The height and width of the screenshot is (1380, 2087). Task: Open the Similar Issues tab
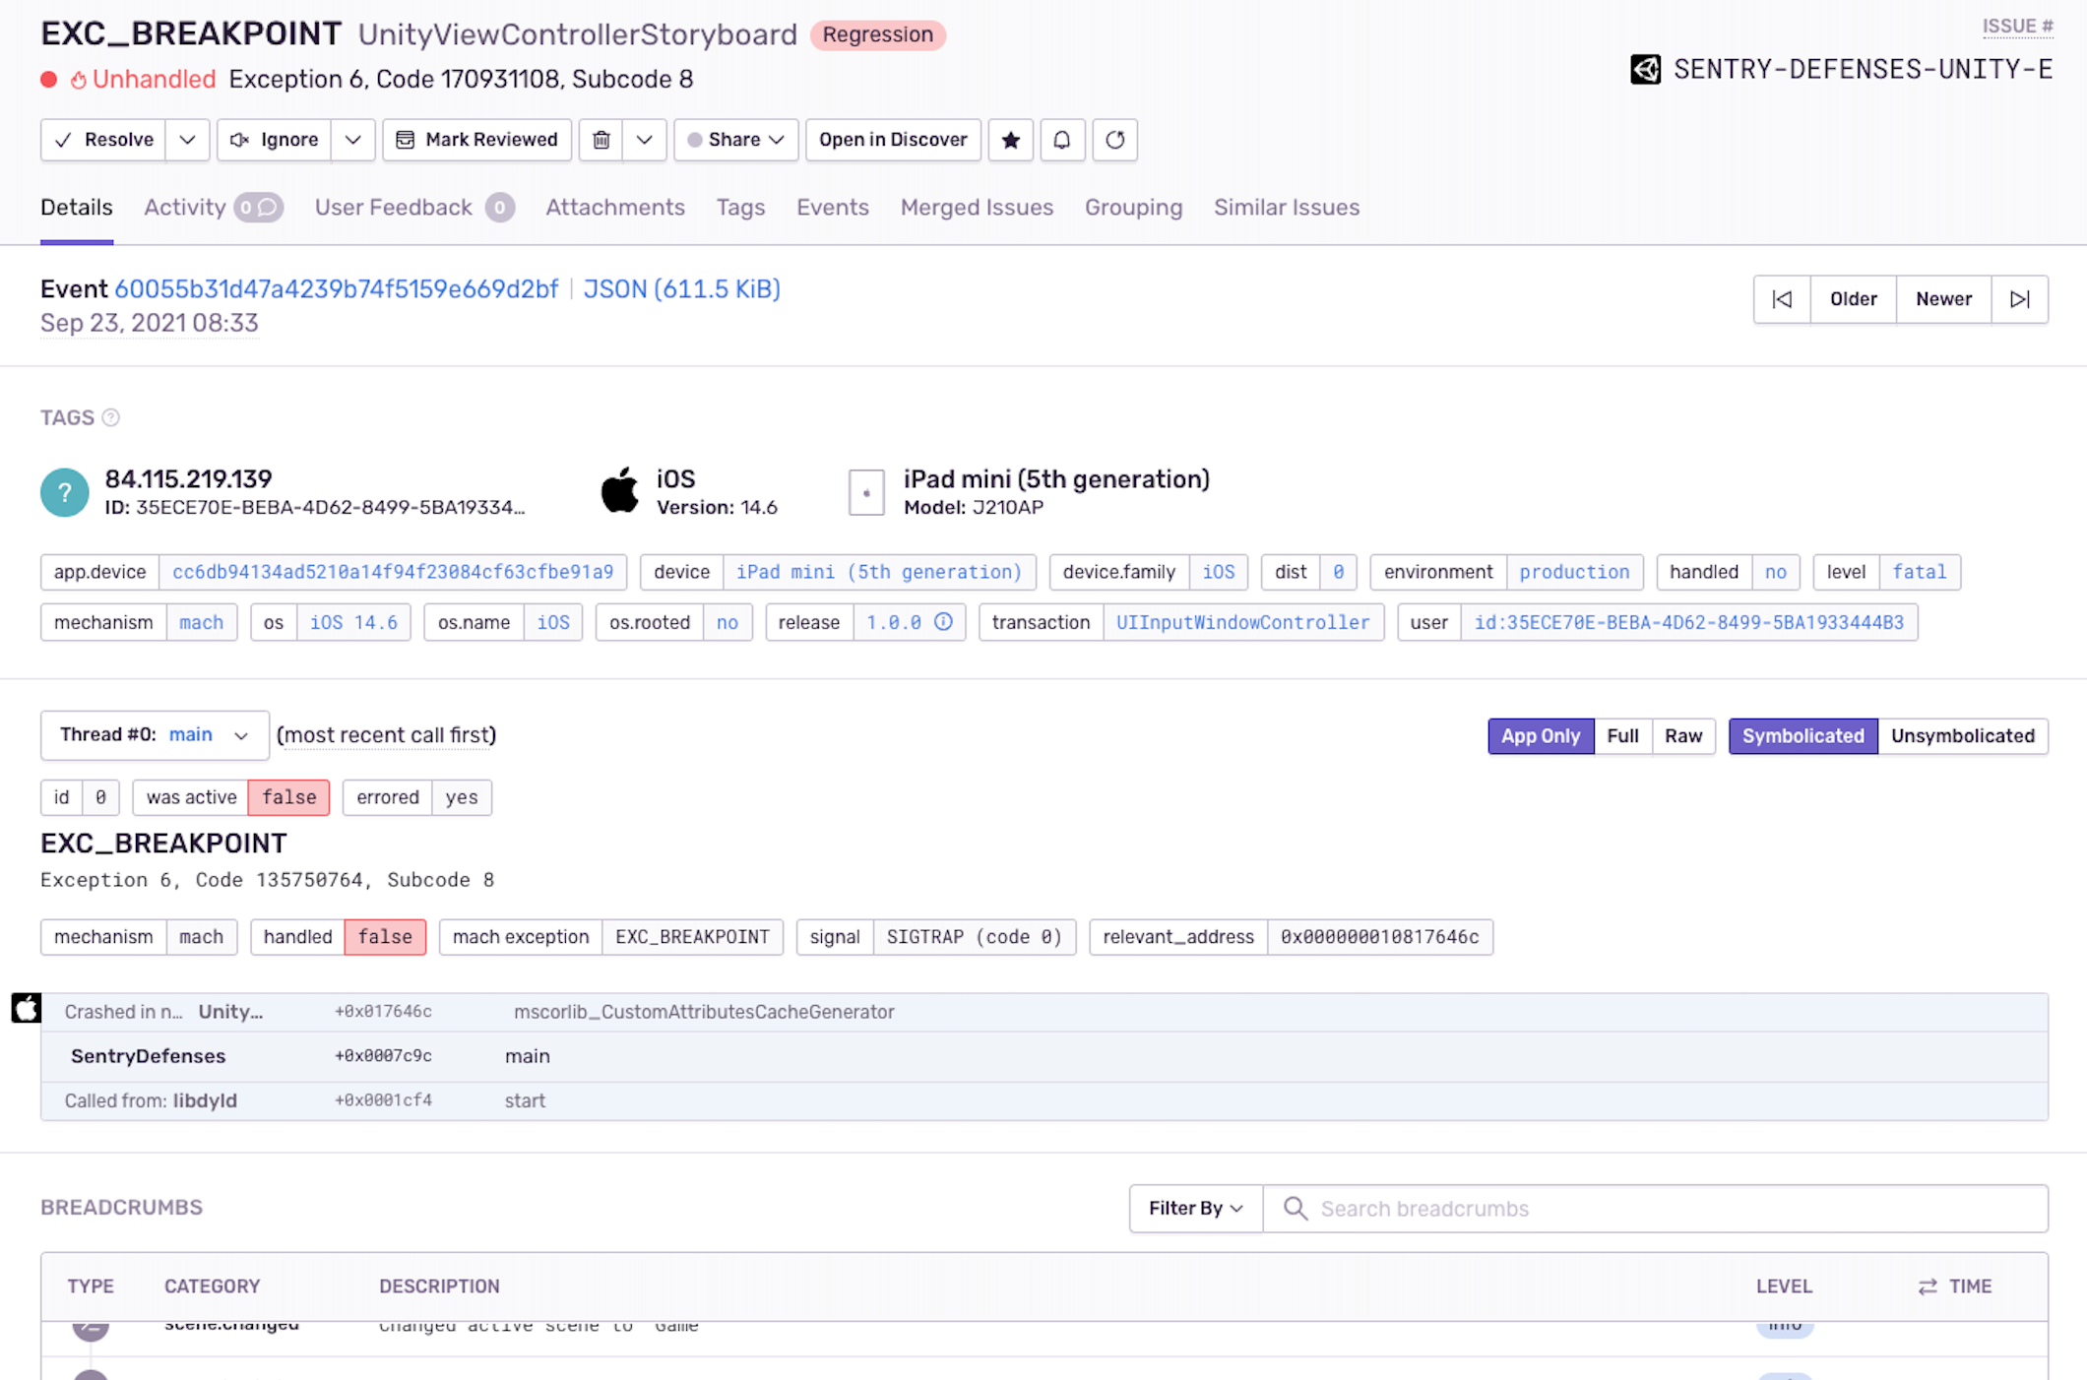click(x=1286, y=208)
